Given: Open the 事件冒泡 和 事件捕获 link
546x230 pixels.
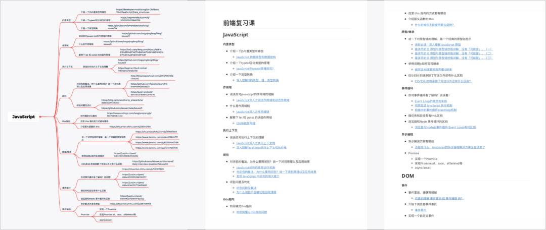Looking at the screenshot, I should tap(439, 198).
